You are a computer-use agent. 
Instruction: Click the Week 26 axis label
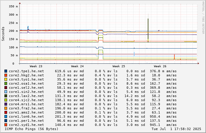coord(160,66)
